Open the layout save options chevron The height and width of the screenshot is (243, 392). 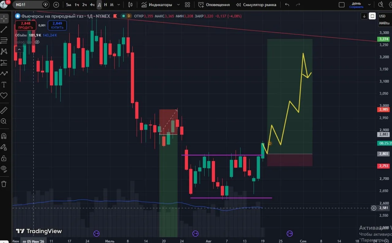click(369, 5)
